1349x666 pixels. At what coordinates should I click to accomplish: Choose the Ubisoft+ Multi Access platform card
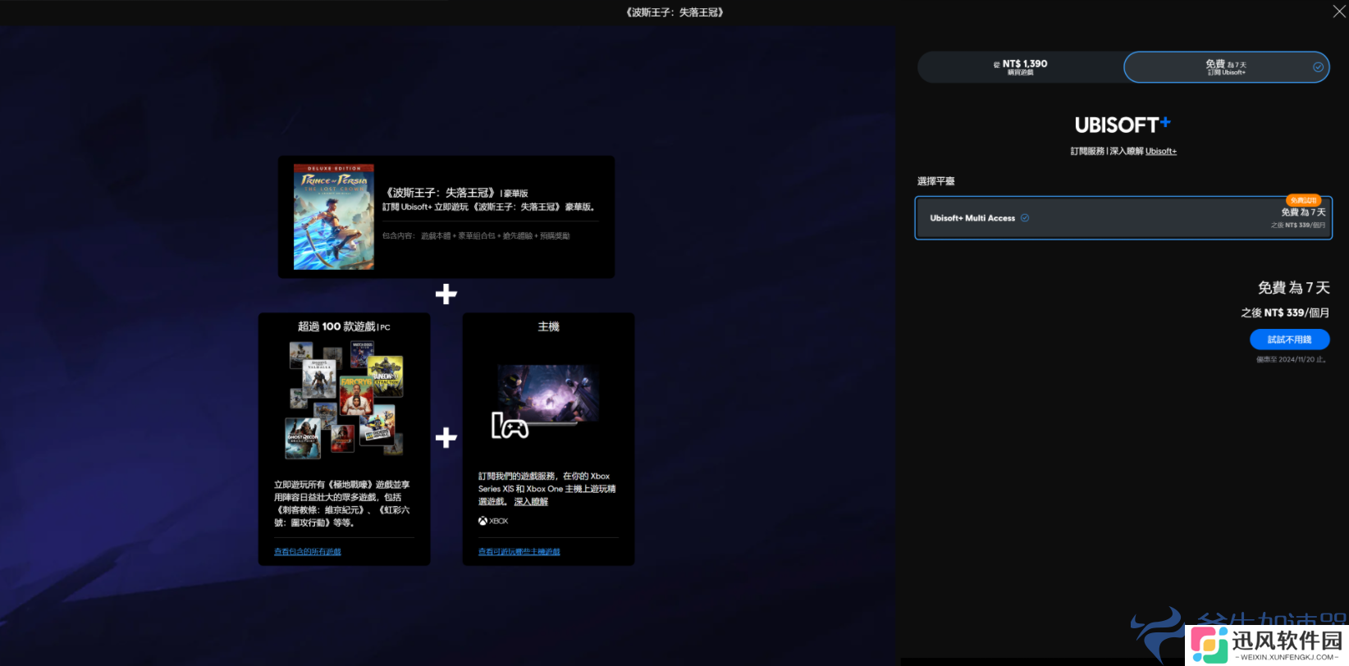pyautogui.click(x=1123, y=217)
